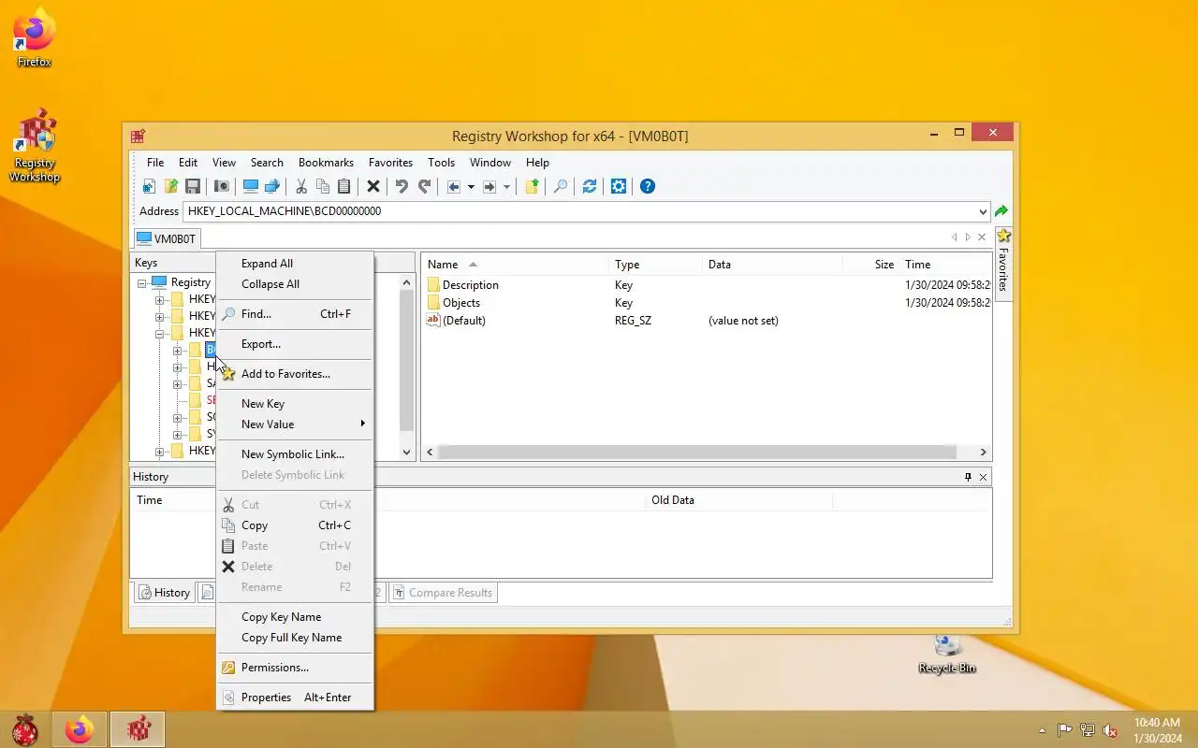Click the Copy toolbar icon
Image resolution: width=1198 pixels, height=748 pixels.
(x=323, y=187)
